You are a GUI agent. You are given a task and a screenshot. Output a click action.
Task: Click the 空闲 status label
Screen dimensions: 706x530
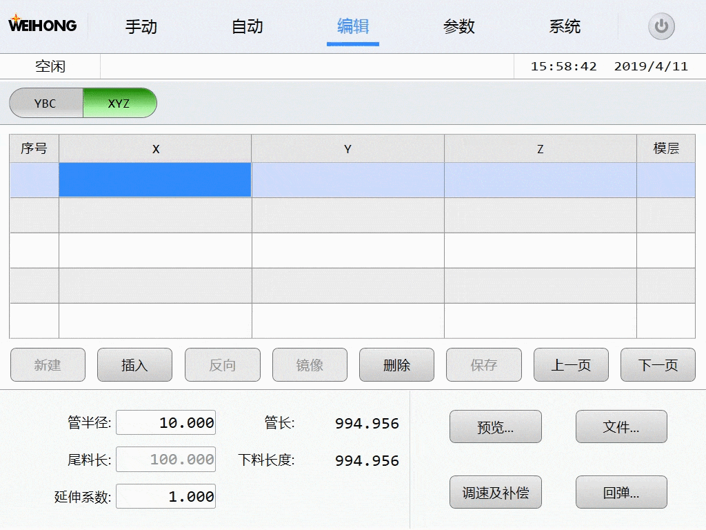pyautogui.click(x=50, y=66)
